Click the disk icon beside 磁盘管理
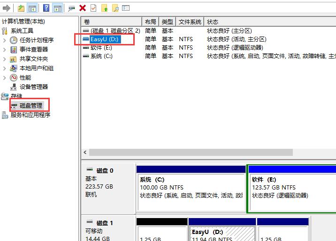The image size is (336, 241). click(x=14, y=106)
